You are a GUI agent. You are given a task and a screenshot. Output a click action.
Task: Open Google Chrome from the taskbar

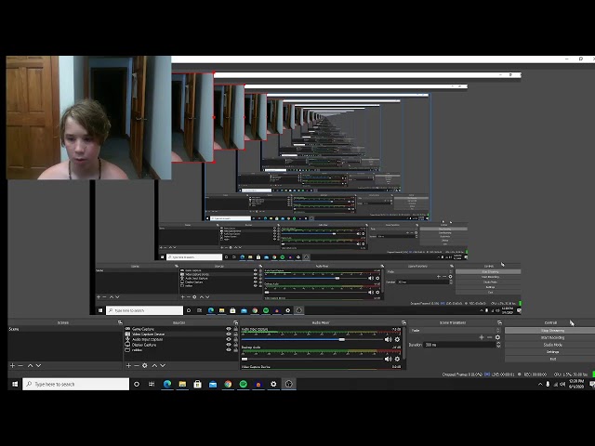[228, 384]
